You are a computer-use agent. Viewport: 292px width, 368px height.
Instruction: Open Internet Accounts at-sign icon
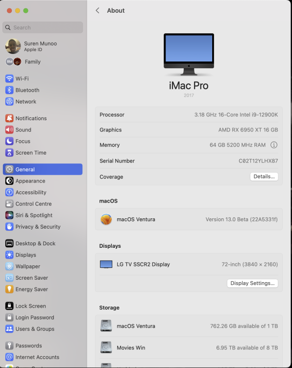9,357
